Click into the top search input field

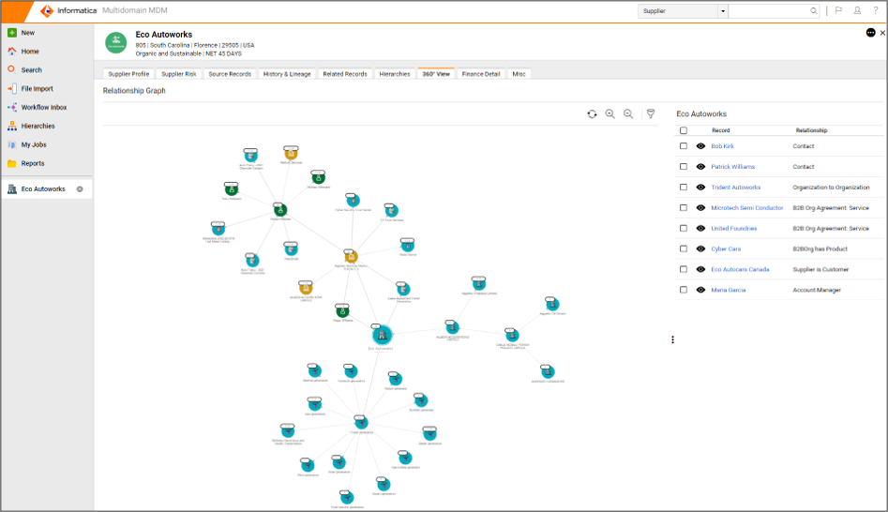point(769,11)
